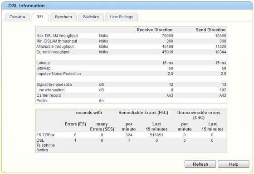Select the Impulse Noise Protection label
The height and width of the screenshot is (174, 254).
tap(59, 74)
